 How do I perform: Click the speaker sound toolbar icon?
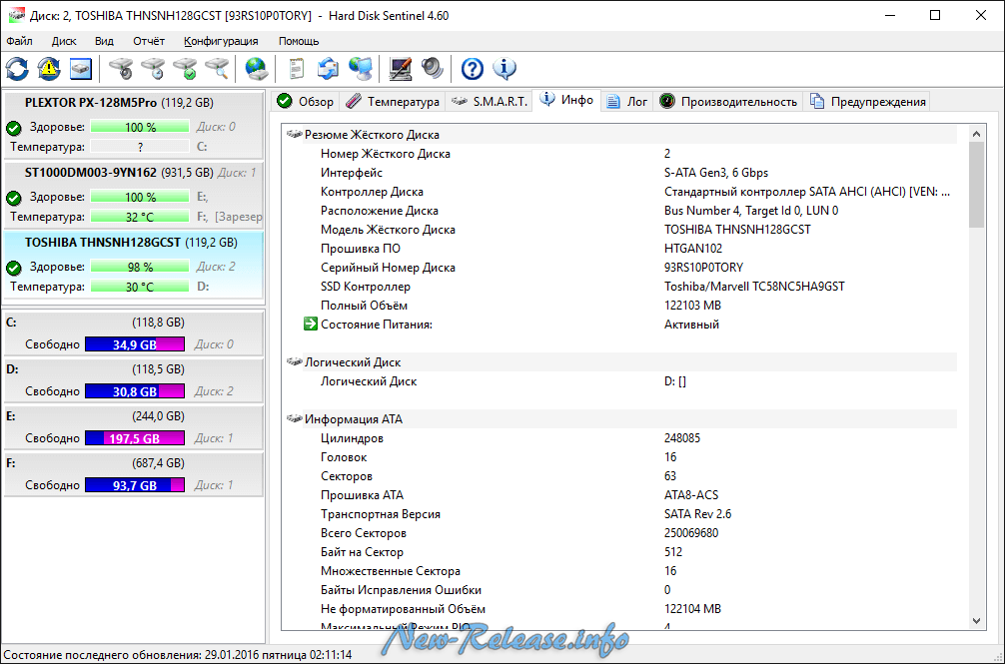click(432, 69)
